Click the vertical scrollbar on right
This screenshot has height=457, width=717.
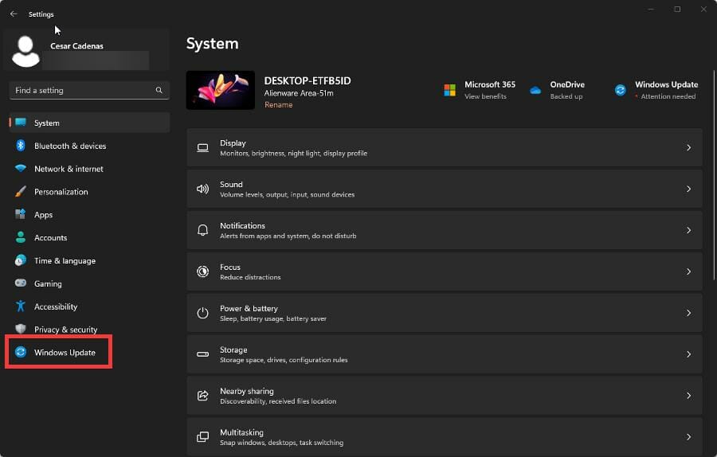pos(714,175)
